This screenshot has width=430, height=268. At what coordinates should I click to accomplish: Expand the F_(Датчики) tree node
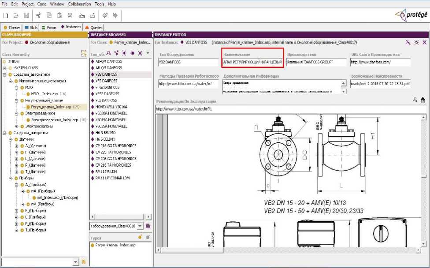(x=17, y=152)
